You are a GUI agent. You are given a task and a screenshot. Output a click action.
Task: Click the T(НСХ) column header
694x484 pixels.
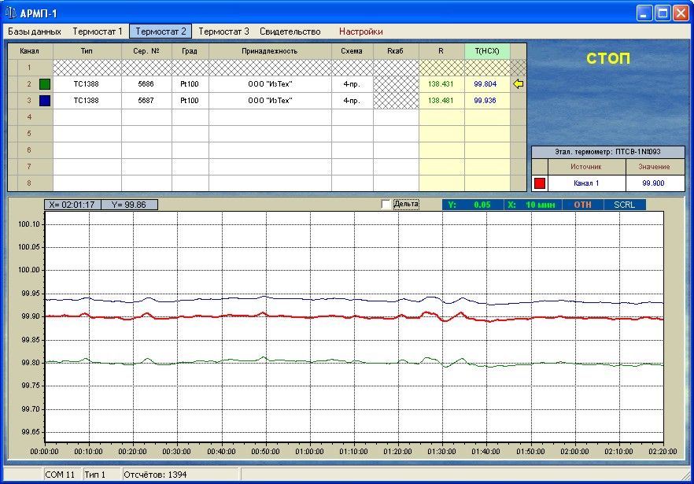coord(487,51)
